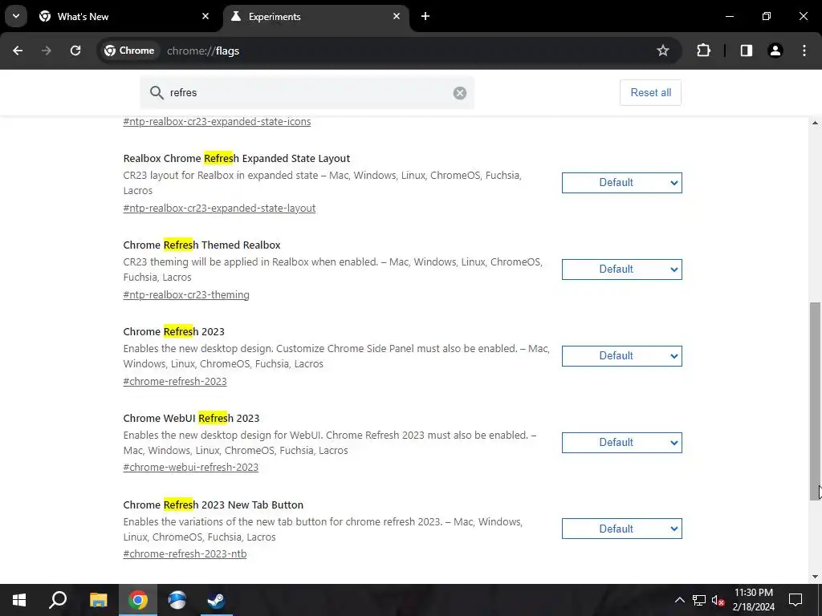Click the Forward navigation arrow
822x616 pixels.
click(46, 51)
